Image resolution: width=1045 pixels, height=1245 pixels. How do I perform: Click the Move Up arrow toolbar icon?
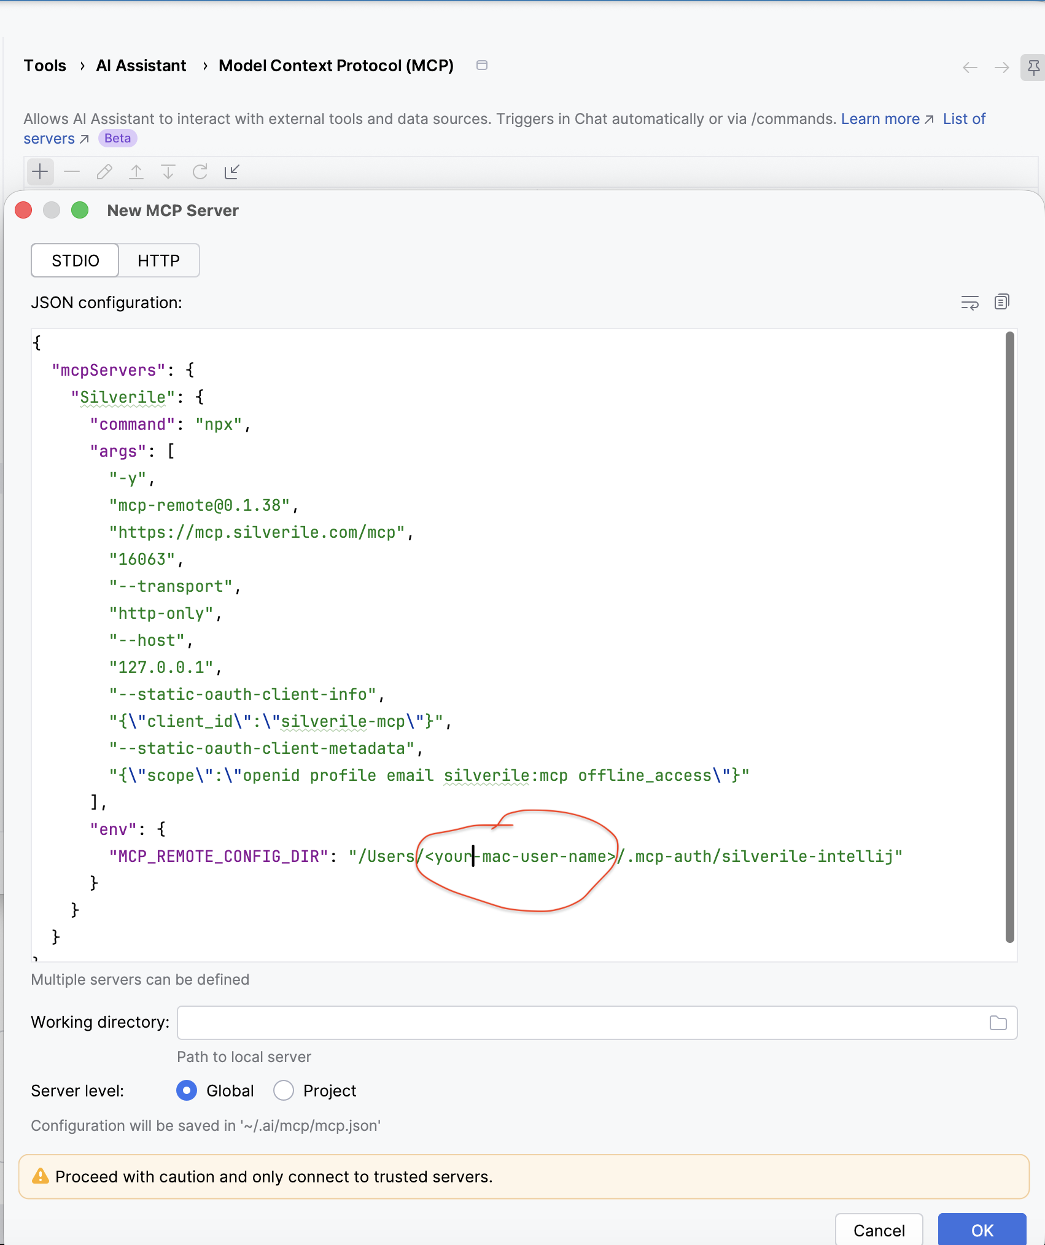(x=136, y=172)
